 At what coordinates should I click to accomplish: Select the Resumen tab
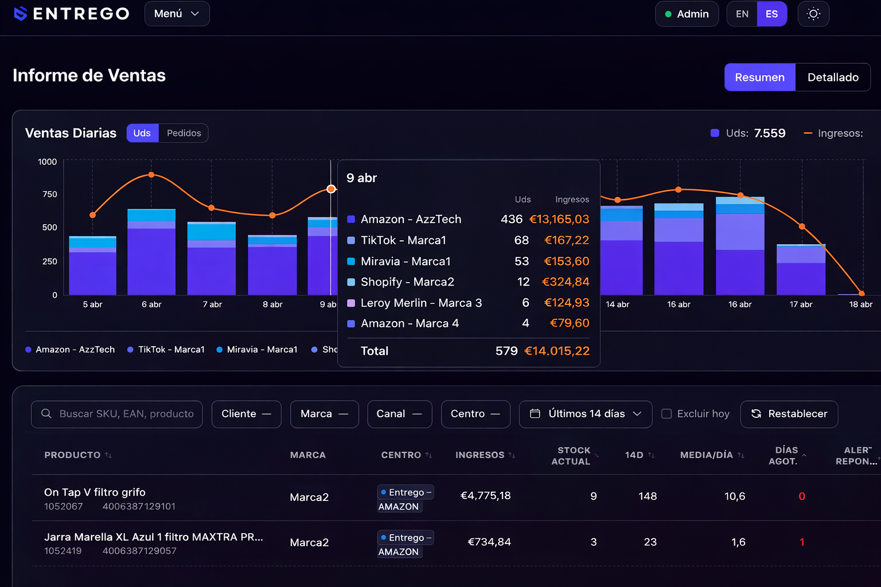click(759, 77)
